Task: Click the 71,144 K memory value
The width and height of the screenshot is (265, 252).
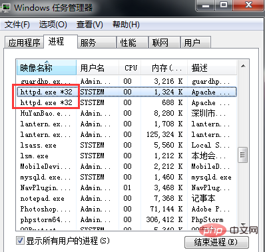Action: click(x=166, y=209)
